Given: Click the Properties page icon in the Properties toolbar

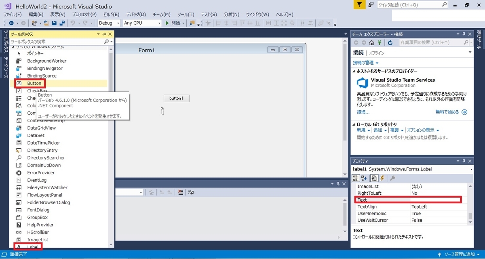Looking at the screenshot, I should [x=375, y=178].
